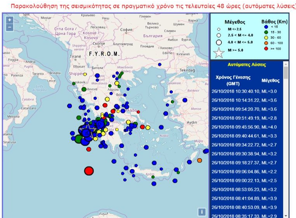Image resolution: width=296 pixels, height=218 pixels.
Task: Click the Χρόνος Γένεσης (GMT) column header
Action: [233, 81]
